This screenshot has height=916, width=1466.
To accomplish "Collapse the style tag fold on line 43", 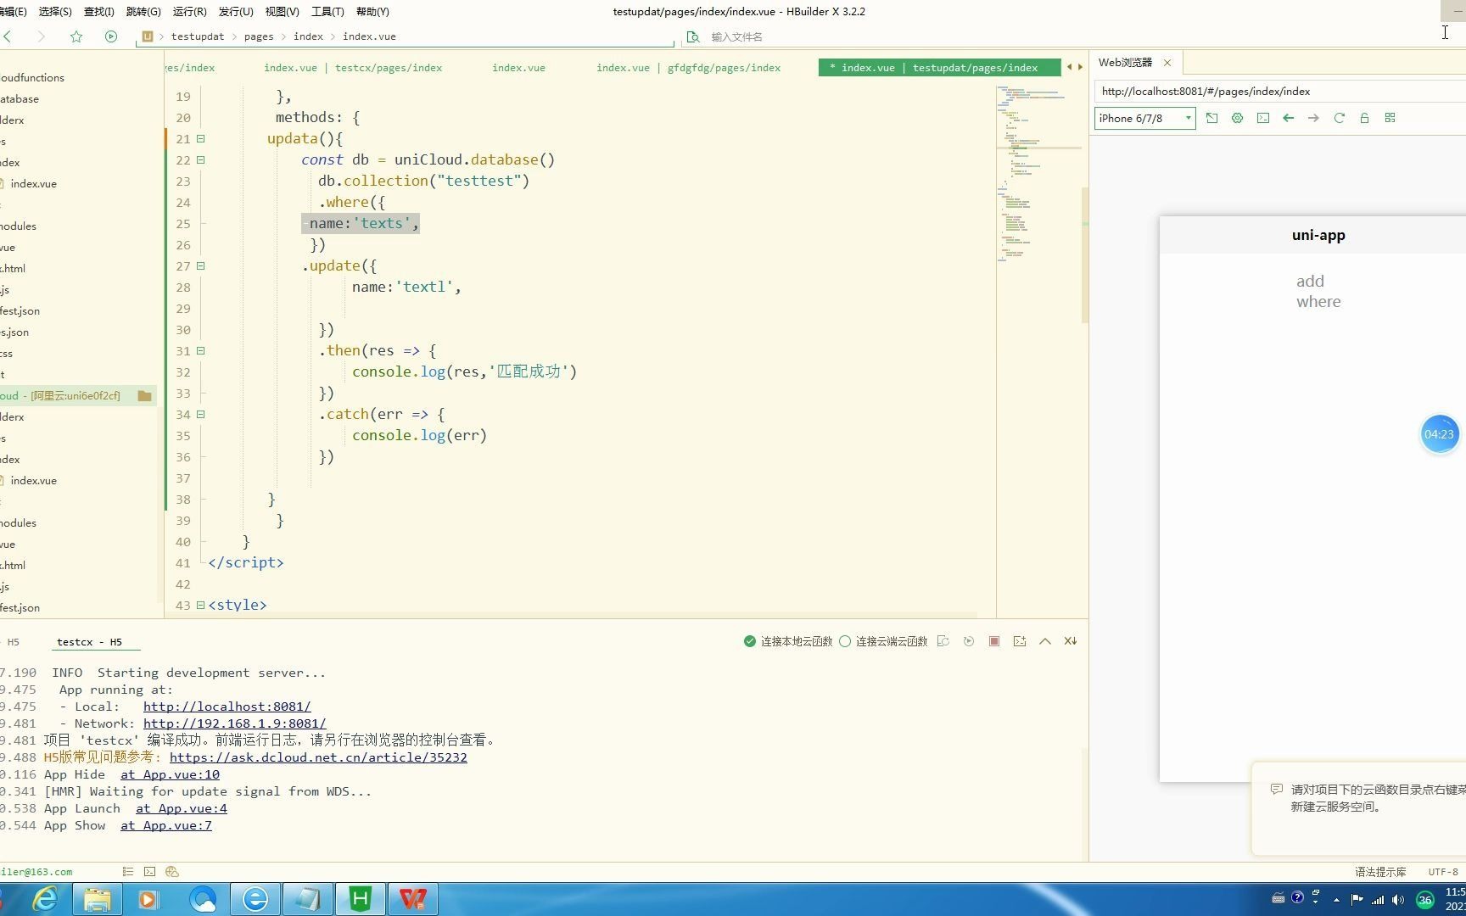I will coord(201,605).
